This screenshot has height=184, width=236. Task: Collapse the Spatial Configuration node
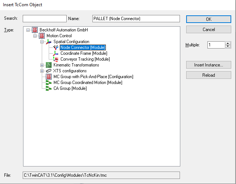pos(42,42)
